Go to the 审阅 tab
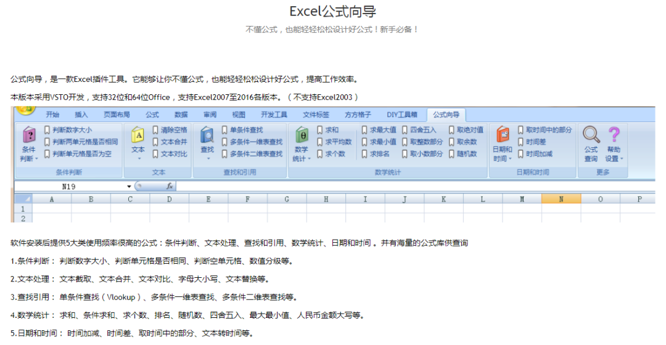666x345 pixels. coord(210,115)
